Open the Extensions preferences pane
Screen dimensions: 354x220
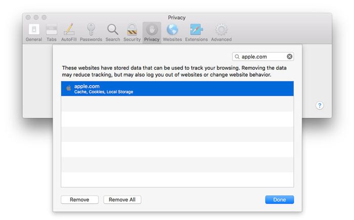coord(196,32)
